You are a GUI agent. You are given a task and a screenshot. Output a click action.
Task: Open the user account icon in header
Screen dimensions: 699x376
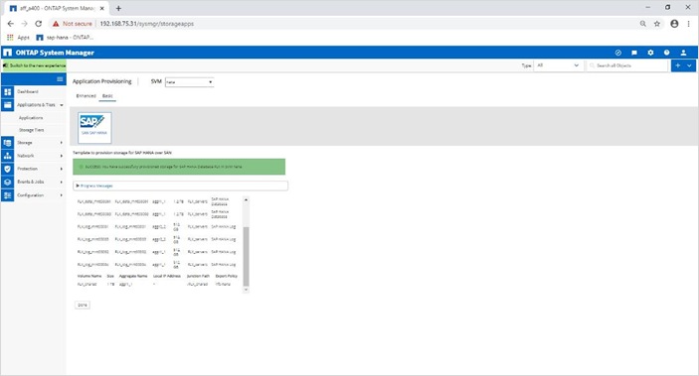pos(683,53)
